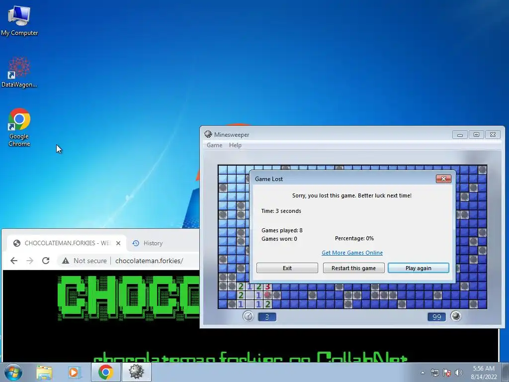Click the "Percentage: 0%" text

click(354, 238)
